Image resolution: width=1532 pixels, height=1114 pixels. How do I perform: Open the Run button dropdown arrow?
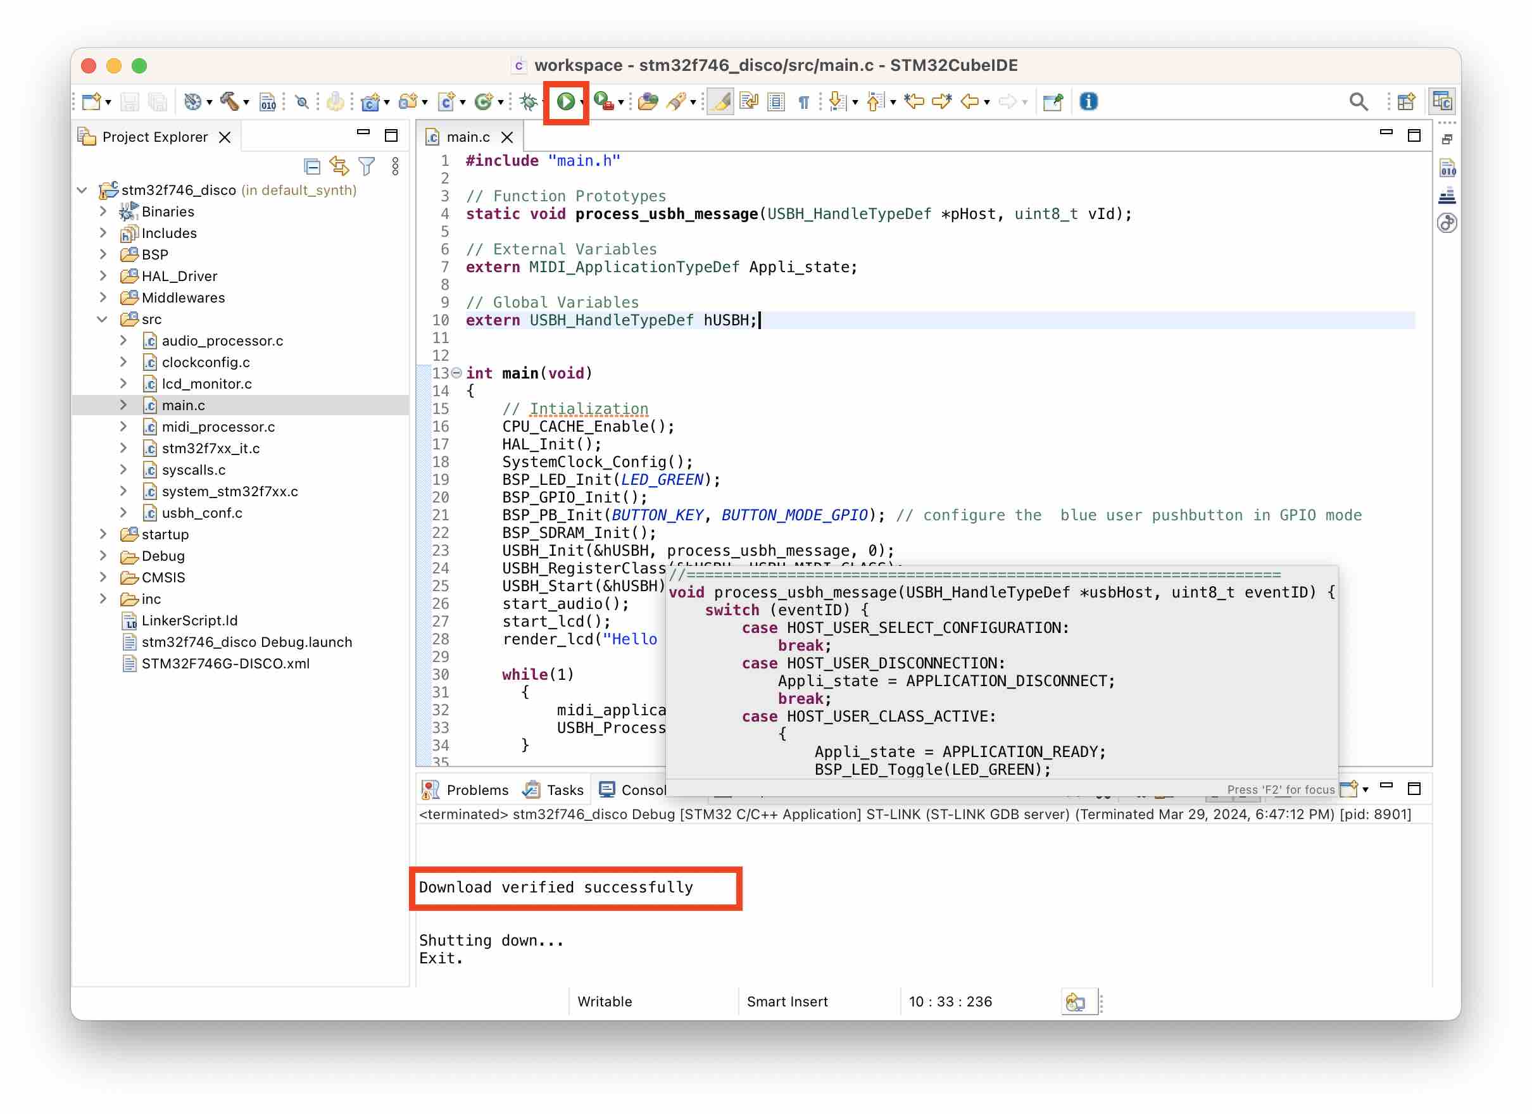[x=582, y=103]
